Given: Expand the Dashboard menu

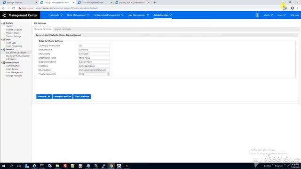Looking at the screenshot, I should click(x=55, y=15).
